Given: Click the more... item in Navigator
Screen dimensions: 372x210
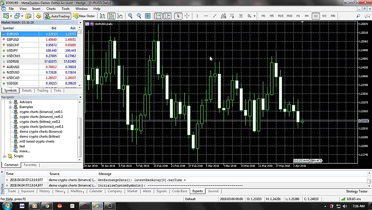Looking at the screenshot, I should click(x=24, y=151).
